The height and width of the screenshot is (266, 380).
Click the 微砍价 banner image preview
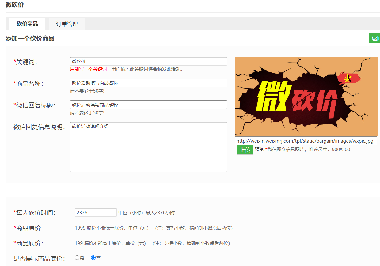(306, 97)
